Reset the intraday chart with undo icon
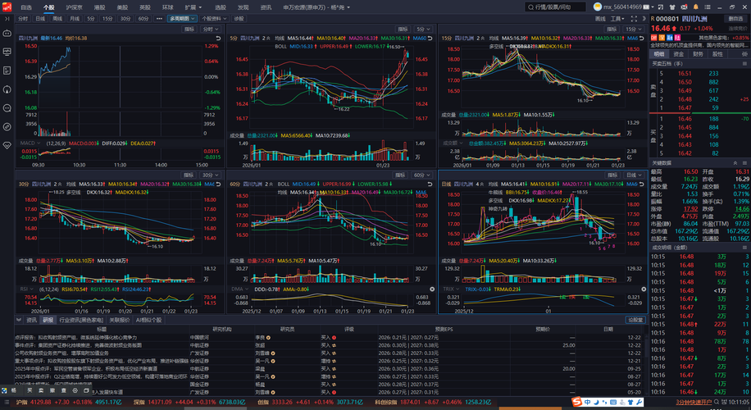Screen dimensions: 751x410 pos(218,38)
